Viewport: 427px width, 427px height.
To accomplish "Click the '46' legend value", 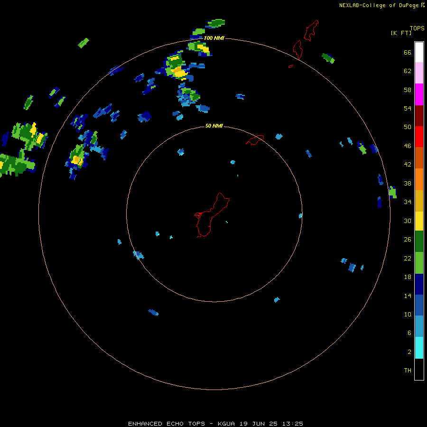I will click(x=408, y=146).
